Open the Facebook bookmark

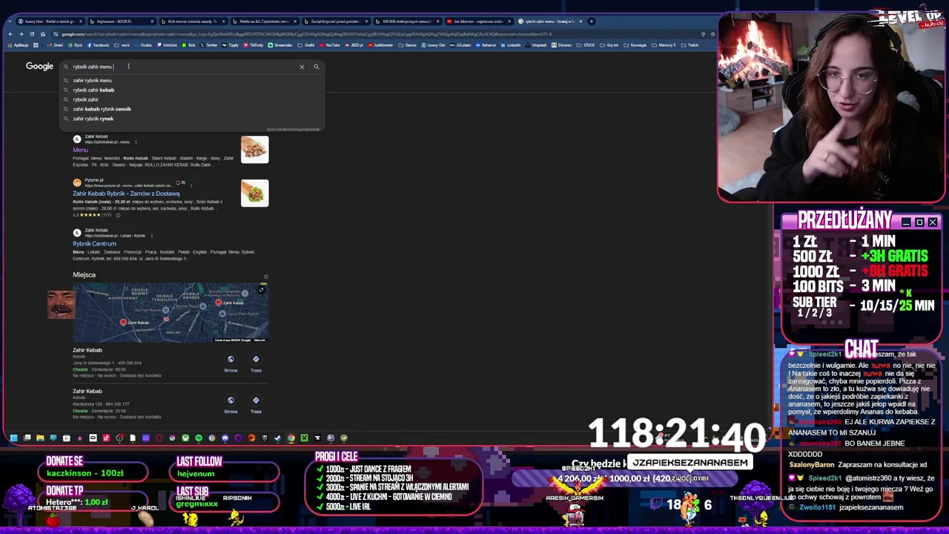pos(98,45)
